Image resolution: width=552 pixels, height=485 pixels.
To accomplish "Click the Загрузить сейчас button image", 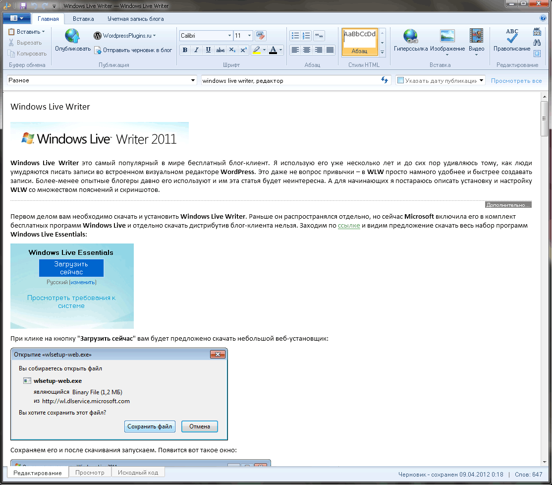I will [71, 268].
